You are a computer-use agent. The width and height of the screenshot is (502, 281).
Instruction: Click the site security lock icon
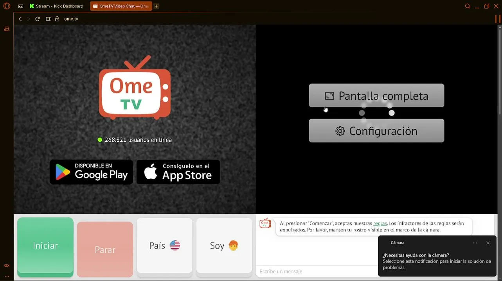click(57, 19)
